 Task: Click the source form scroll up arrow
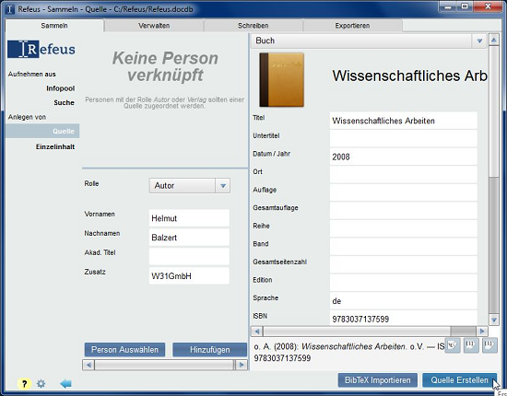pos(494,41)
